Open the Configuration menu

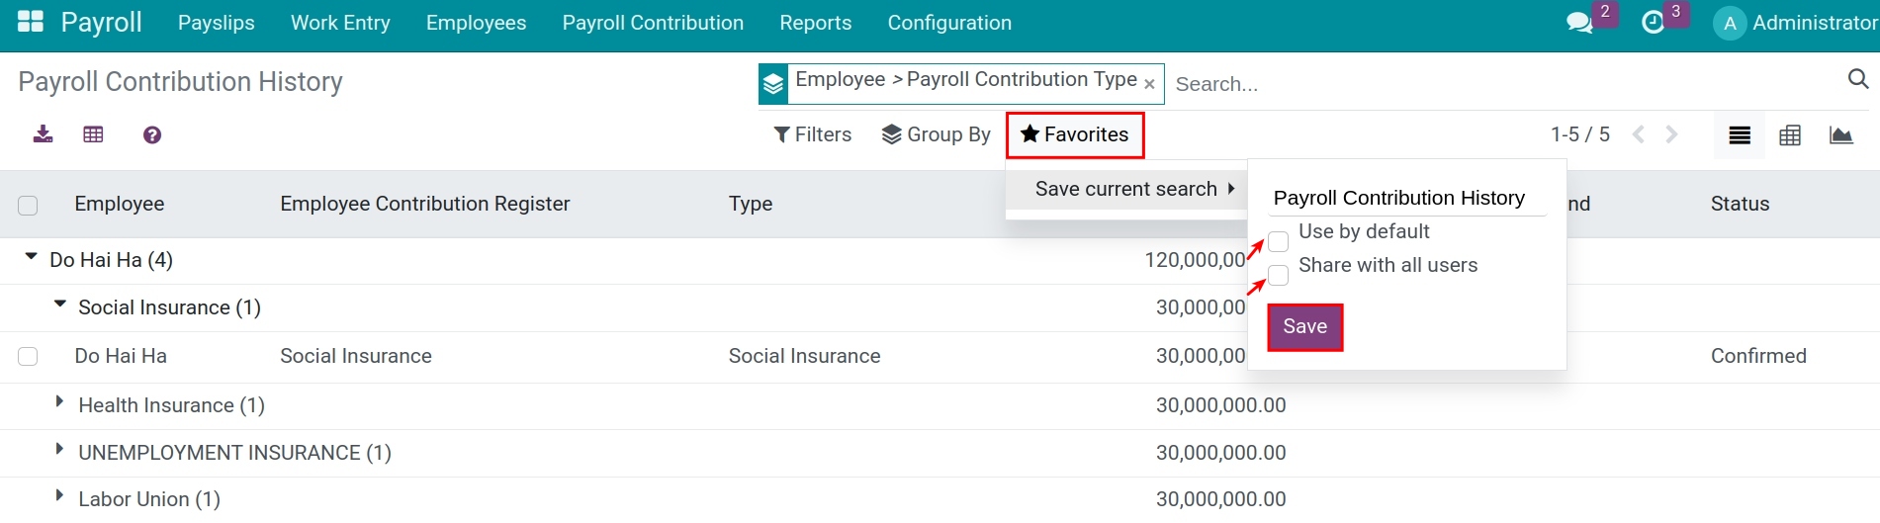[x=949, y=23]
